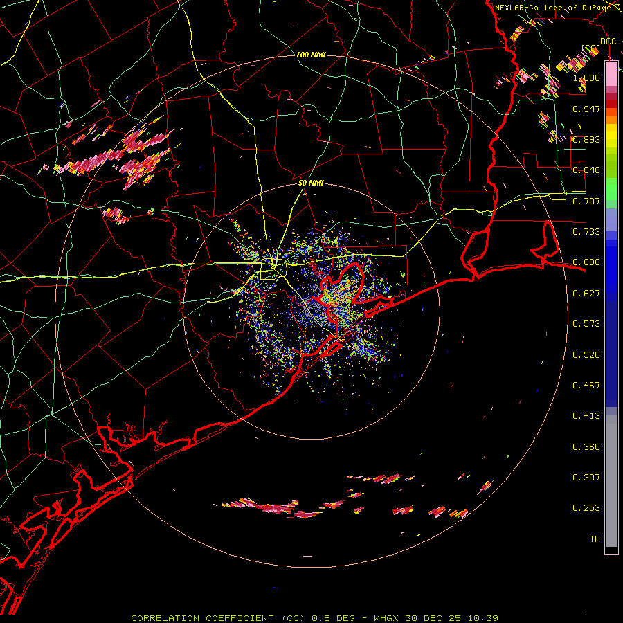Click the 0.520 scale label

pyautogui.click(x=586, y=355)
